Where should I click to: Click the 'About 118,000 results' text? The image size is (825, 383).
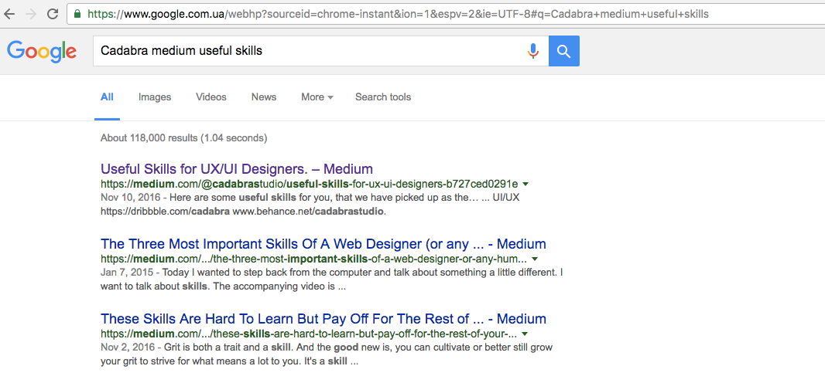183,138
